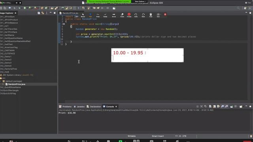This screenshot has height=142, width=253.
Task: Open project Ch2_AmericanFlag
Action: click(x=9, y=47)
